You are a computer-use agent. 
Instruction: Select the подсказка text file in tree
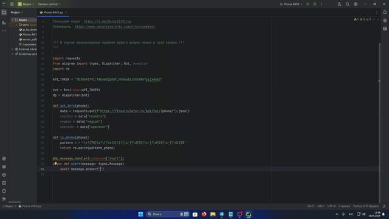[x=28, y=44]
